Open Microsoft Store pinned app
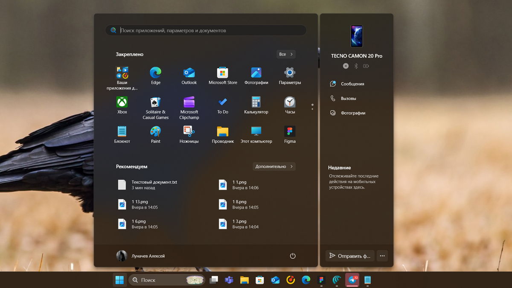This screenshot has width=512, height=288. pyautogui.click(x=223, y=76)
